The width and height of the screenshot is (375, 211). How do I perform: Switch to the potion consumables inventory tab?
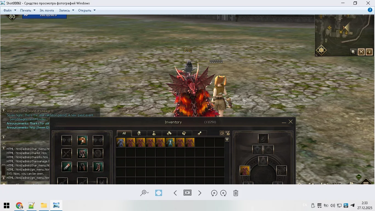pyautogui.click(x=154, y=133)
